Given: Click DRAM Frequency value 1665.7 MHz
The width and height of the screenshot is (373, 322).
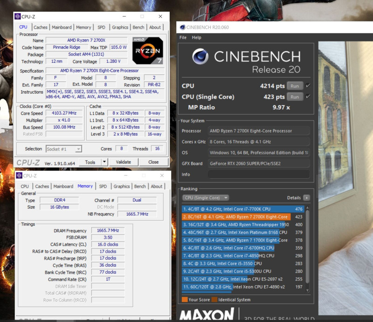Looking at the screenshot, I should pyautogui.click(x=108, y=230).
